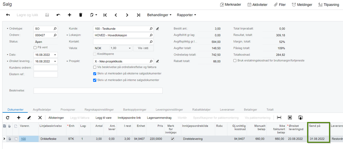Jump to the first record
Viewport: 343px width, 149px height.
pyautogui.click(x=105, y=15)
